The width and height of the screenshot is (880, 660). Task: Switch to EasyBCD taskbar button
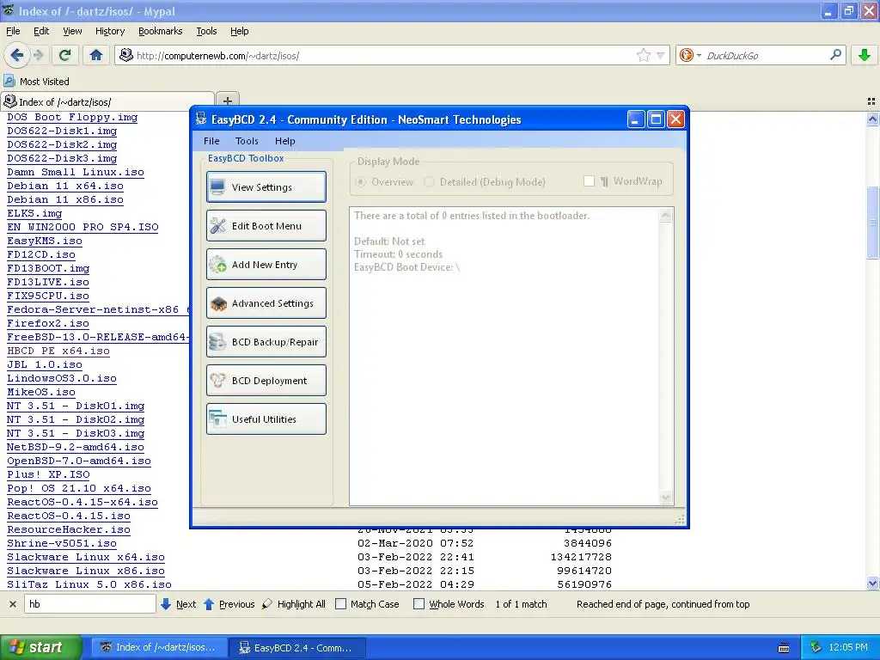[297, 648]
